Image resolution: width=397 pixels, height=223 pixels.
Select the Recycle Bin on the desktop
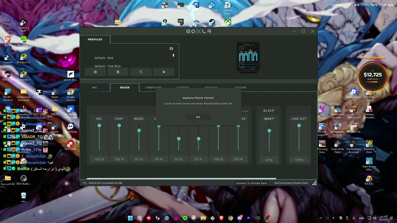23,198
